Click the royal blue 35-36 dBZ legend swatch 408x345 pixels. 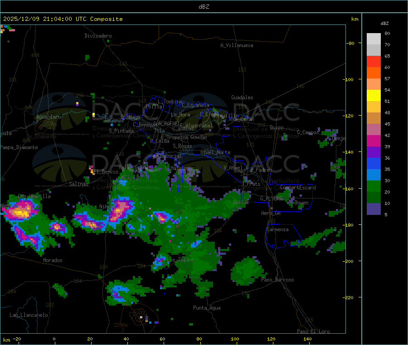tap(374, 163)
